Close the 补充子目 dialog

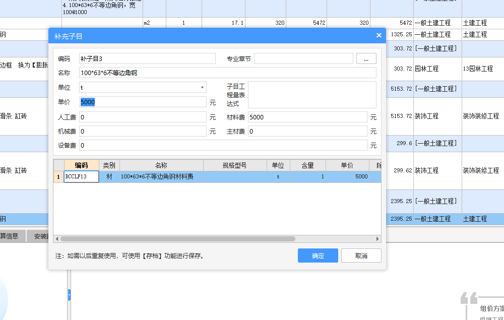pyautogui.click(x=379, y=35)
